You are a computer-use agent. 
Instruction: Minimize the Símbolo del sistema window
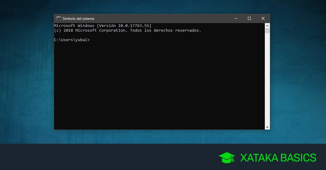coord(235,18)
